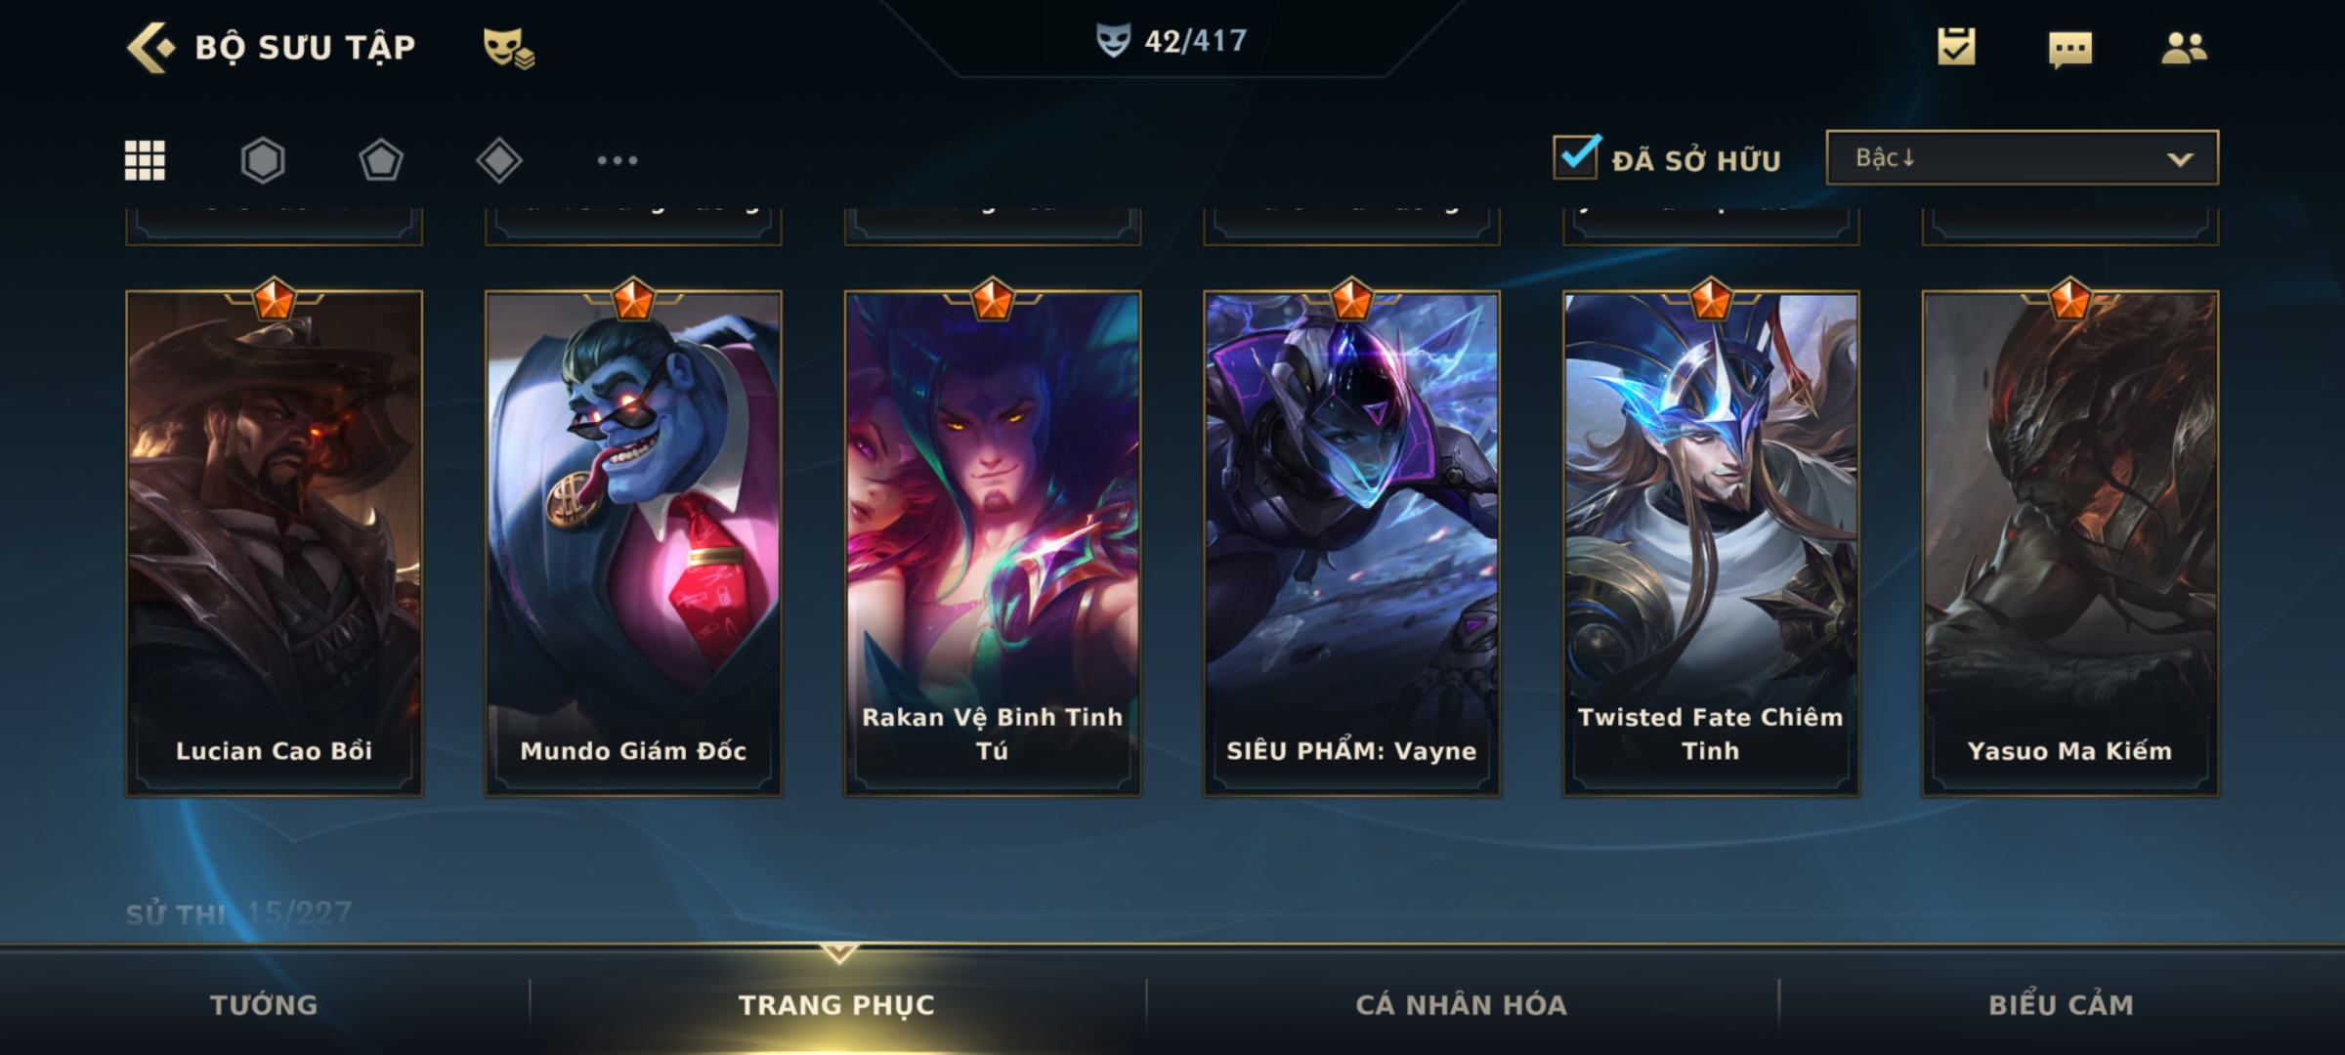Open the SIÊU PHẨM: Vayne skin card
This screenshot has height=1055, width=2345.
coord(1351,542)
